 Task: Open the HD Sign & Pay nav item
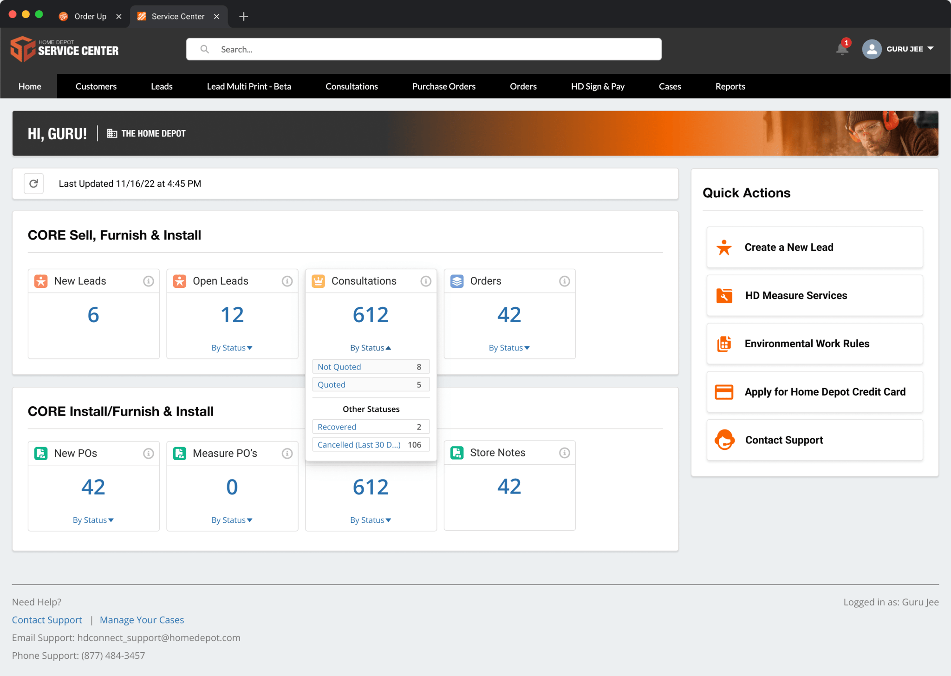(x=598, y=86)
